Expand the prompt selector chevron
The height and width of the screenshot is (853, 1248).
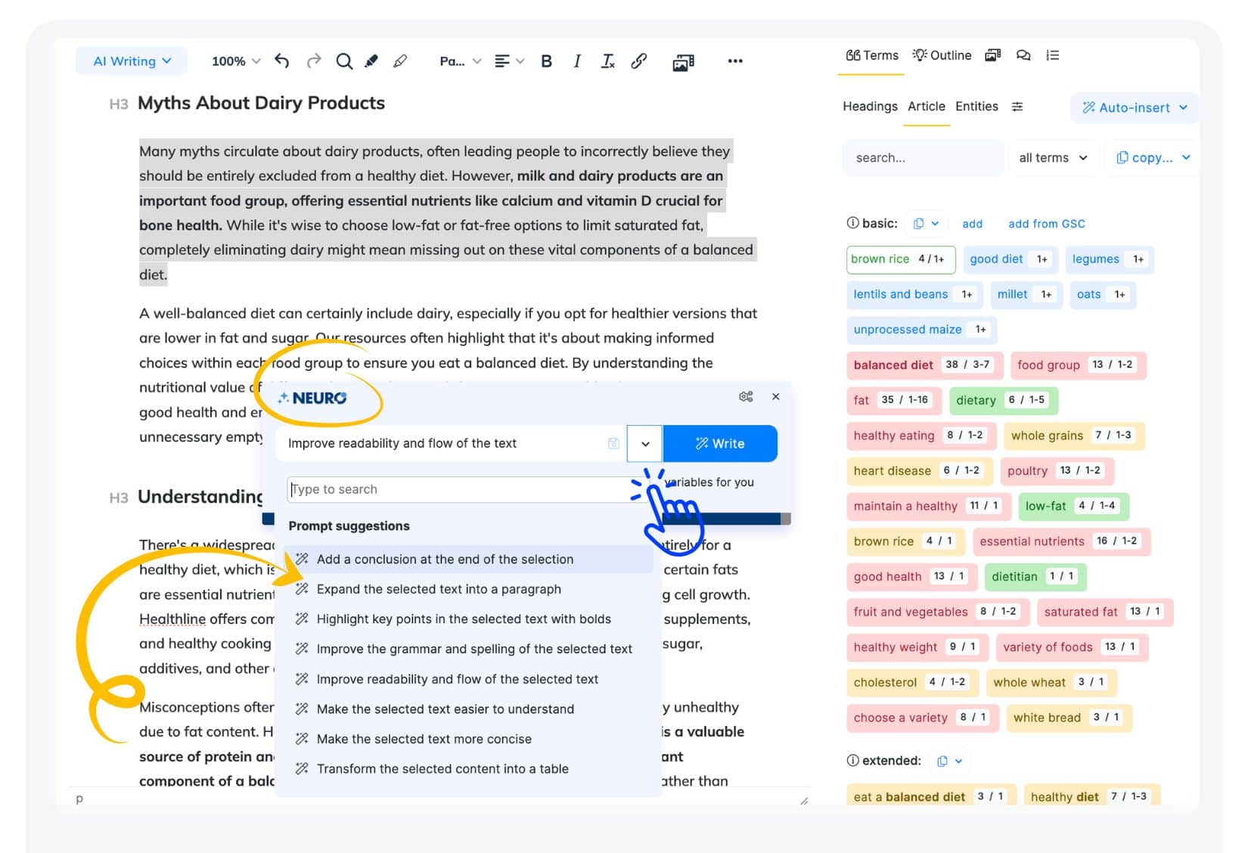(645, 444)
